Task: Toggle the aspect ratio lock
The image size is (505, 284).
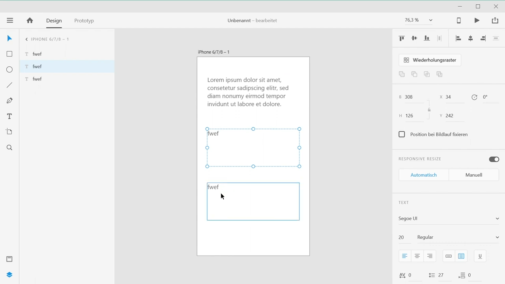Action: click(429, 110)
